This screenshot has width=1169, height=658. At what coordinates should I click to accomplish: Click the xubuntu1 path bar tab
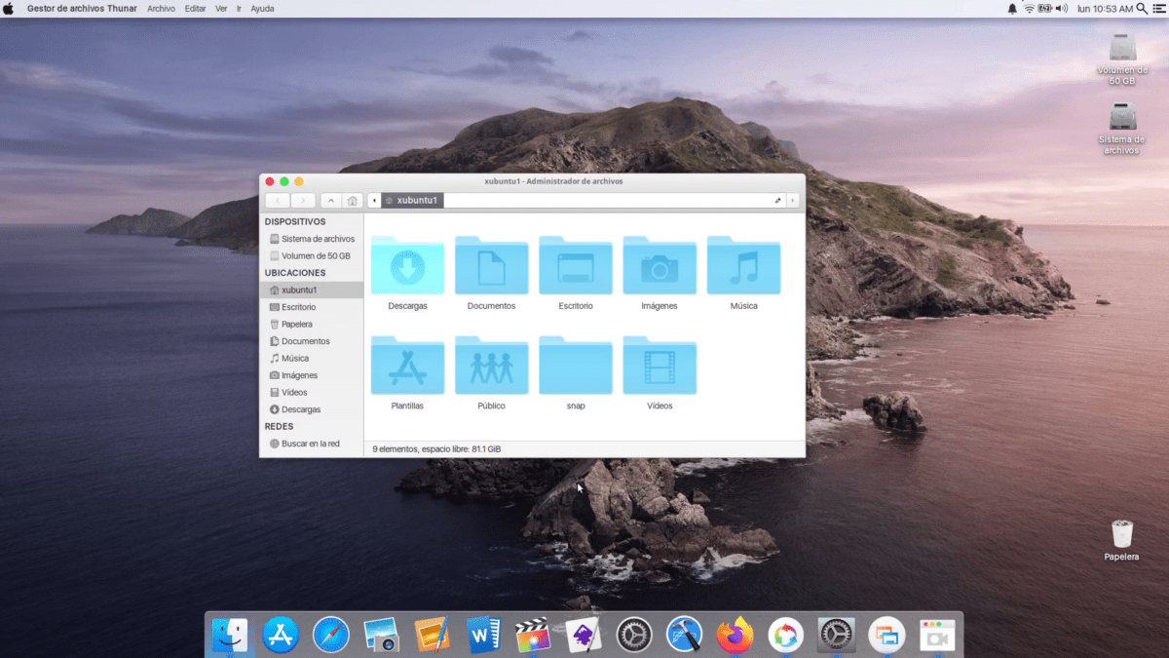[x=414, y=199]
